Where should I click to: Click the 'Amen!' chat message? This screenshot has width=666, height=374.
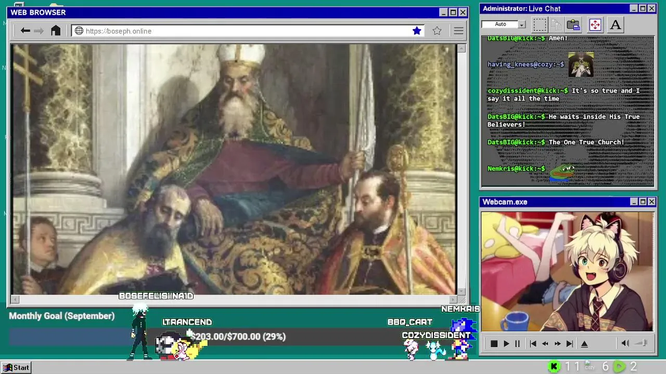click(558, 38)
